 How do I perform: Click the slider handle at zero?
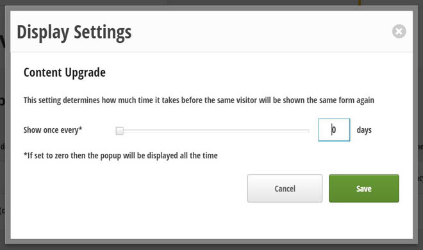click(119, 131)
